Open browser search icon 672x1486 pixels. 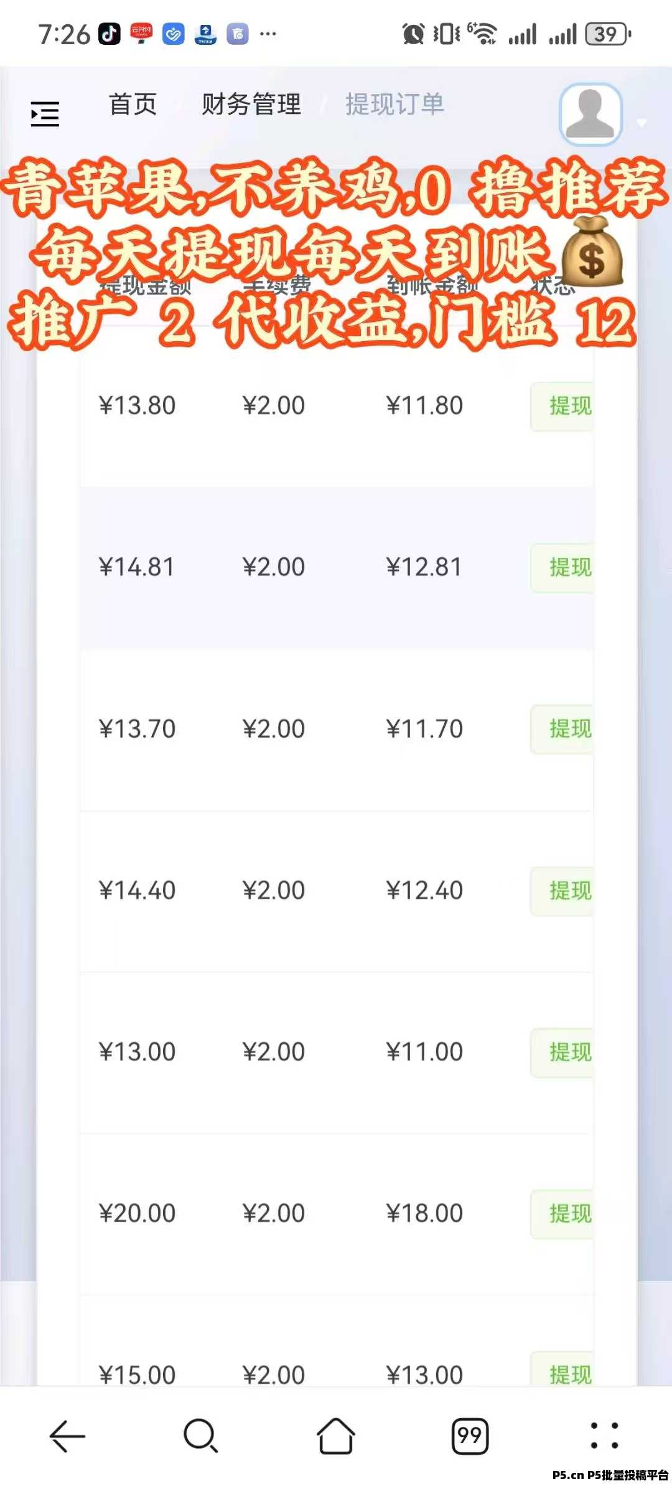point(201,1436)
